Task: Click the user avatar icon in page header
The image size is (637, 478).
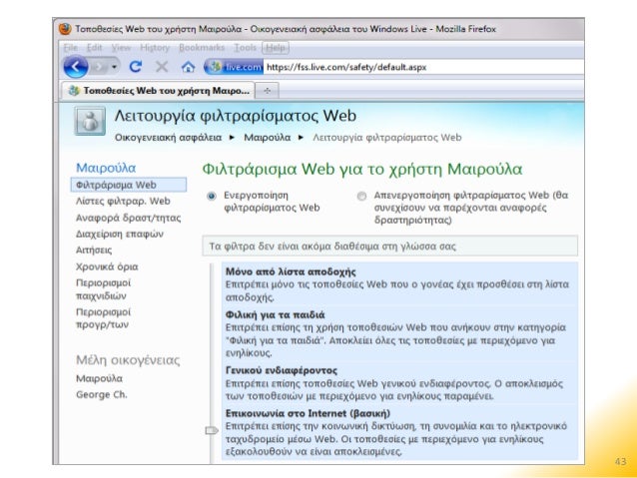Action: (x=90, y=121)
